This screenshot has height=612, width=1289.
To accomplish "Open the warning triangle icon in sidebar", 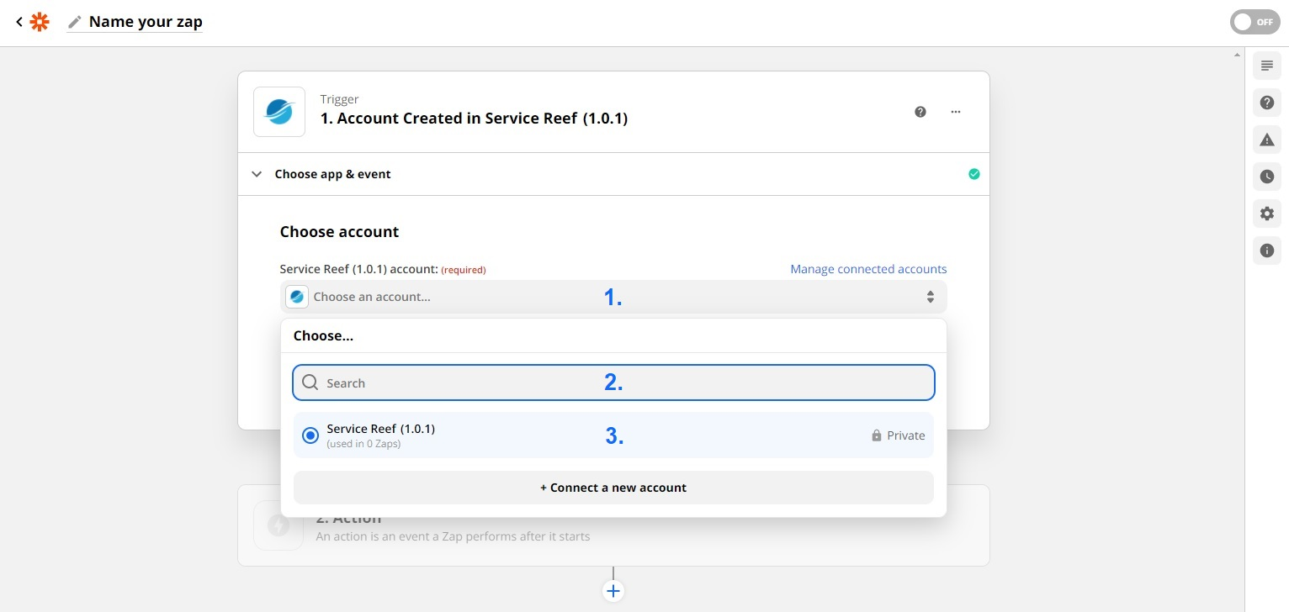I will pyautogui.click(x=1267, y=140).
